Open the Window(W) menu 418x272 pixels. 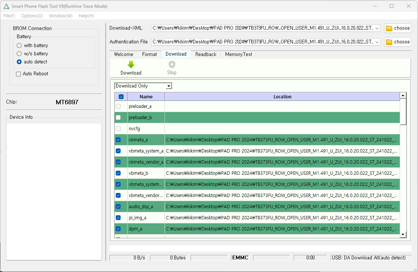[x=61, y=16]
